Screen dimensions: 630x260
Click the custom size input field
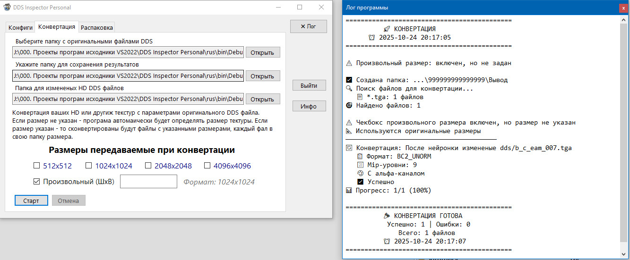pyautogui.click(x=148, y=182)
